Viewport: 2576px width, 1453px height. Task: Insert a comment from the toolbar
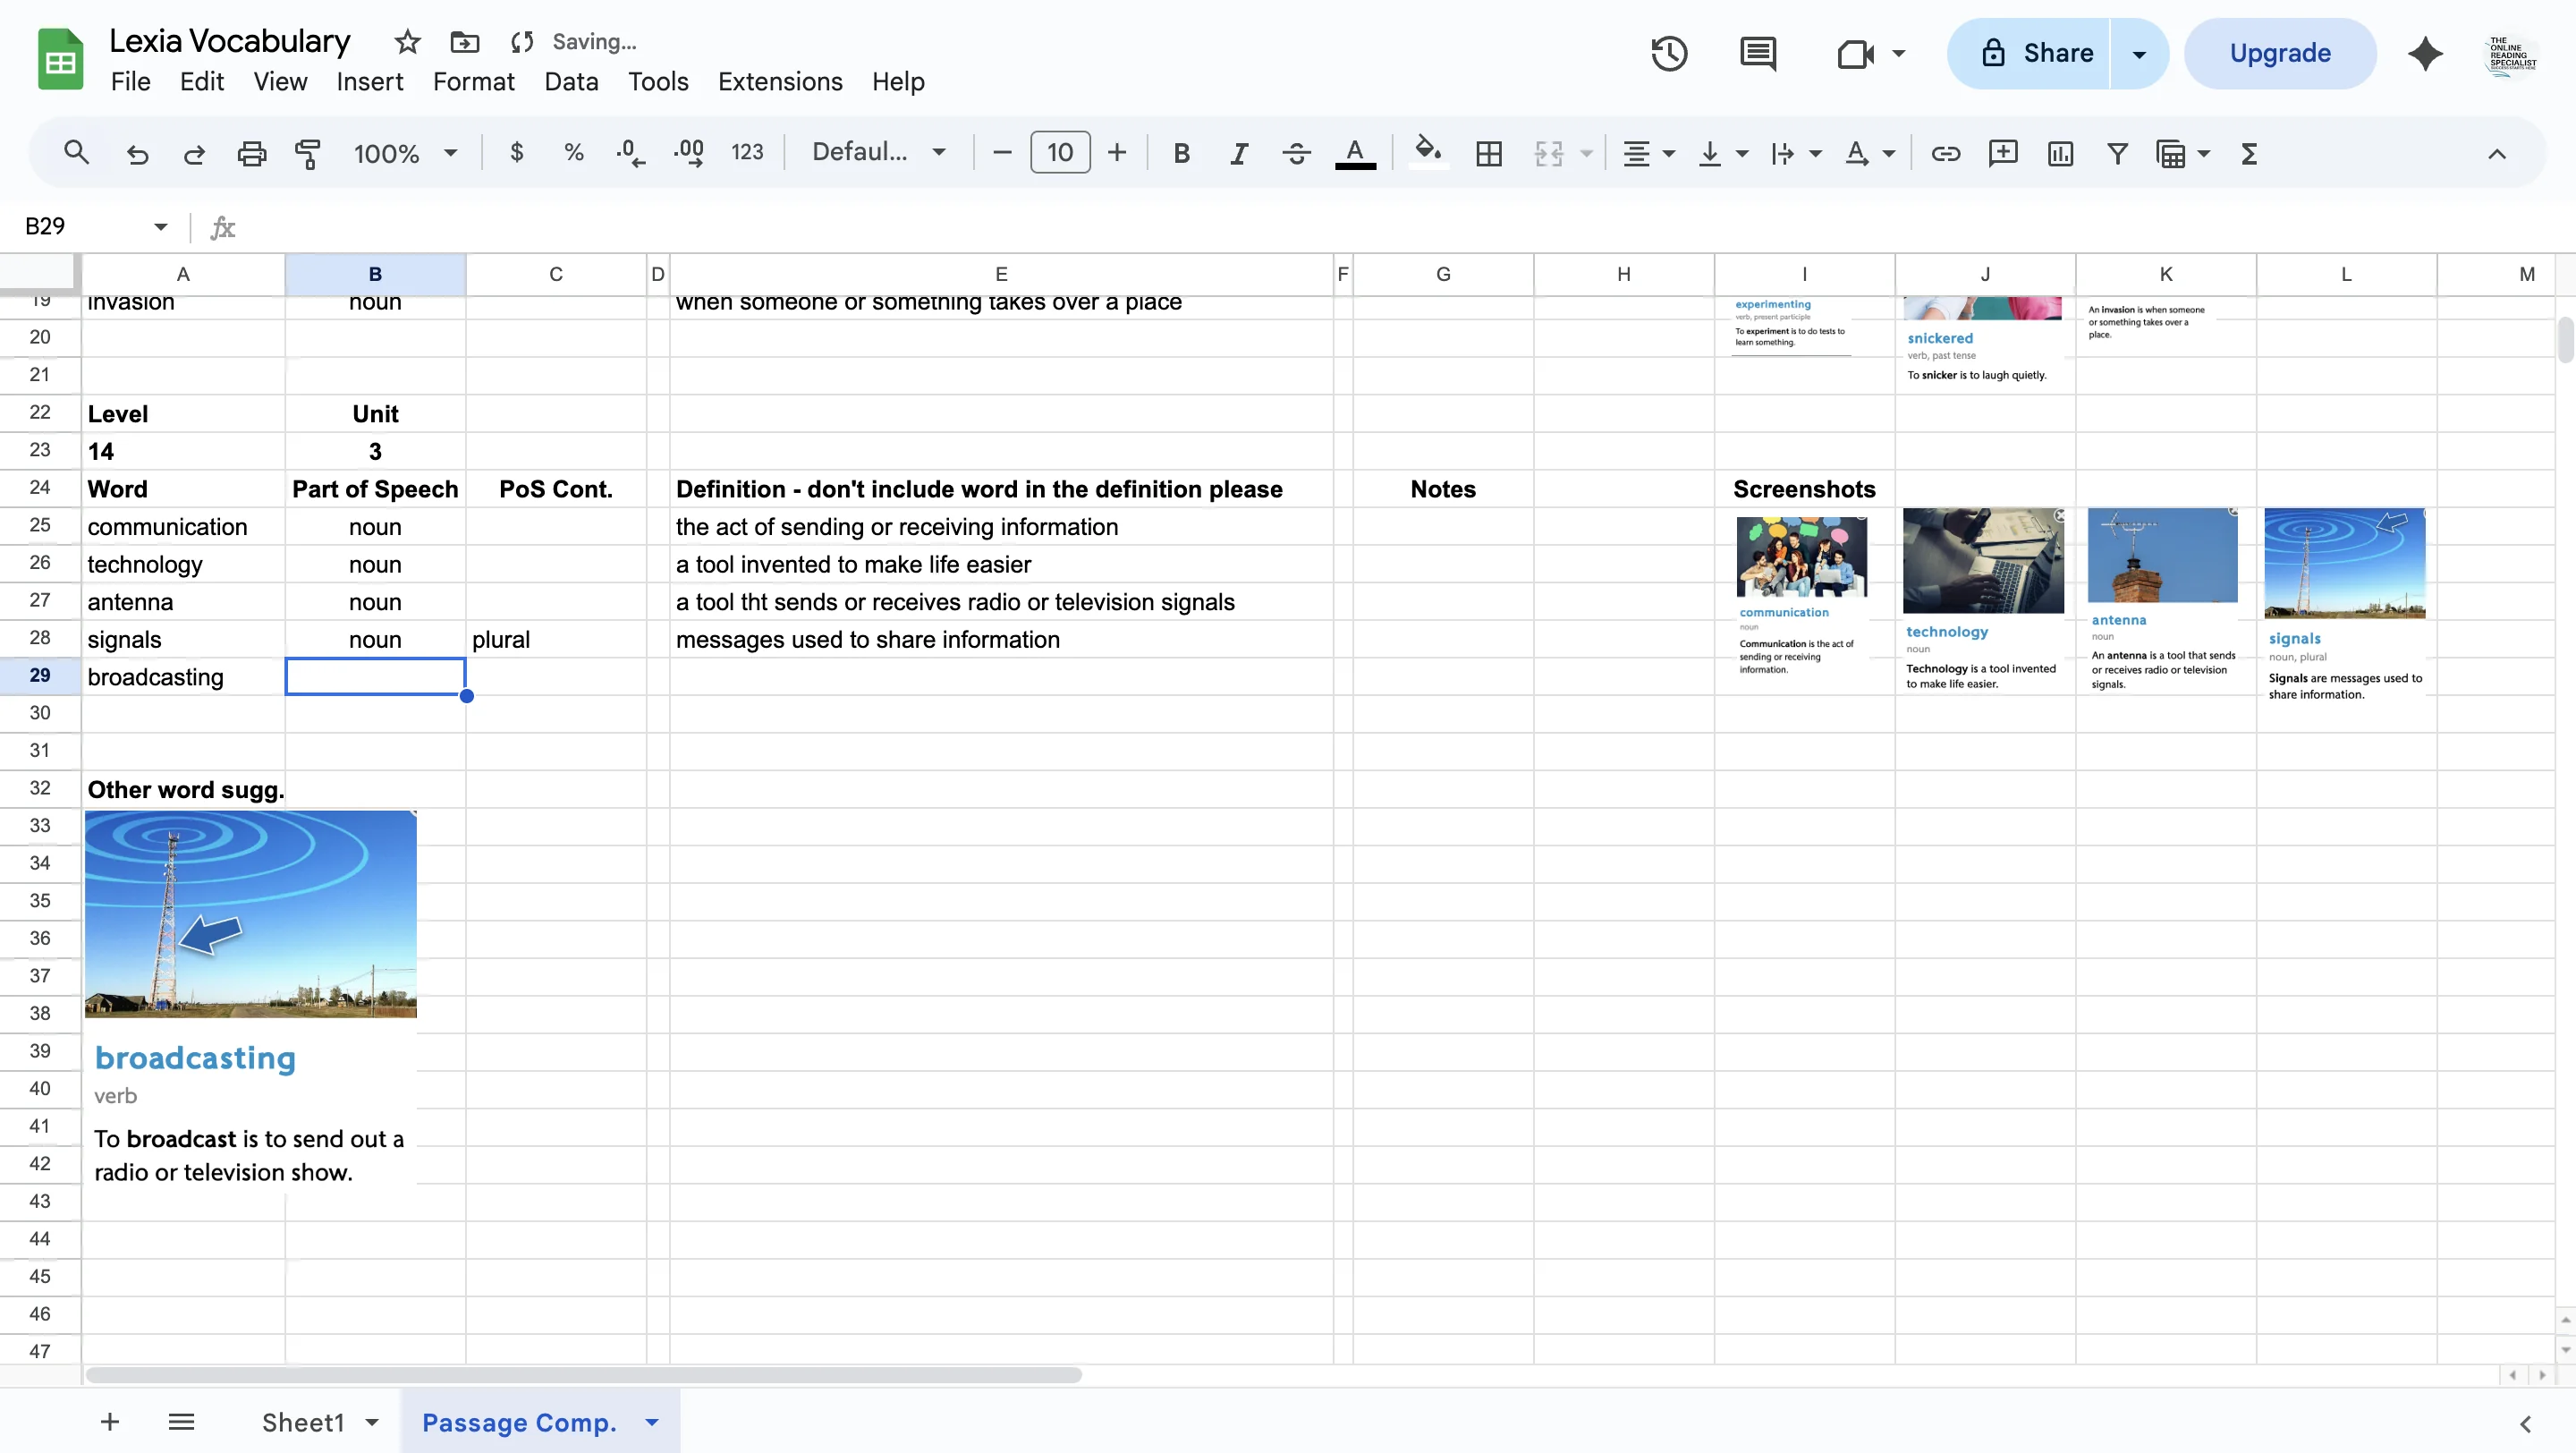pos(2003,153)
